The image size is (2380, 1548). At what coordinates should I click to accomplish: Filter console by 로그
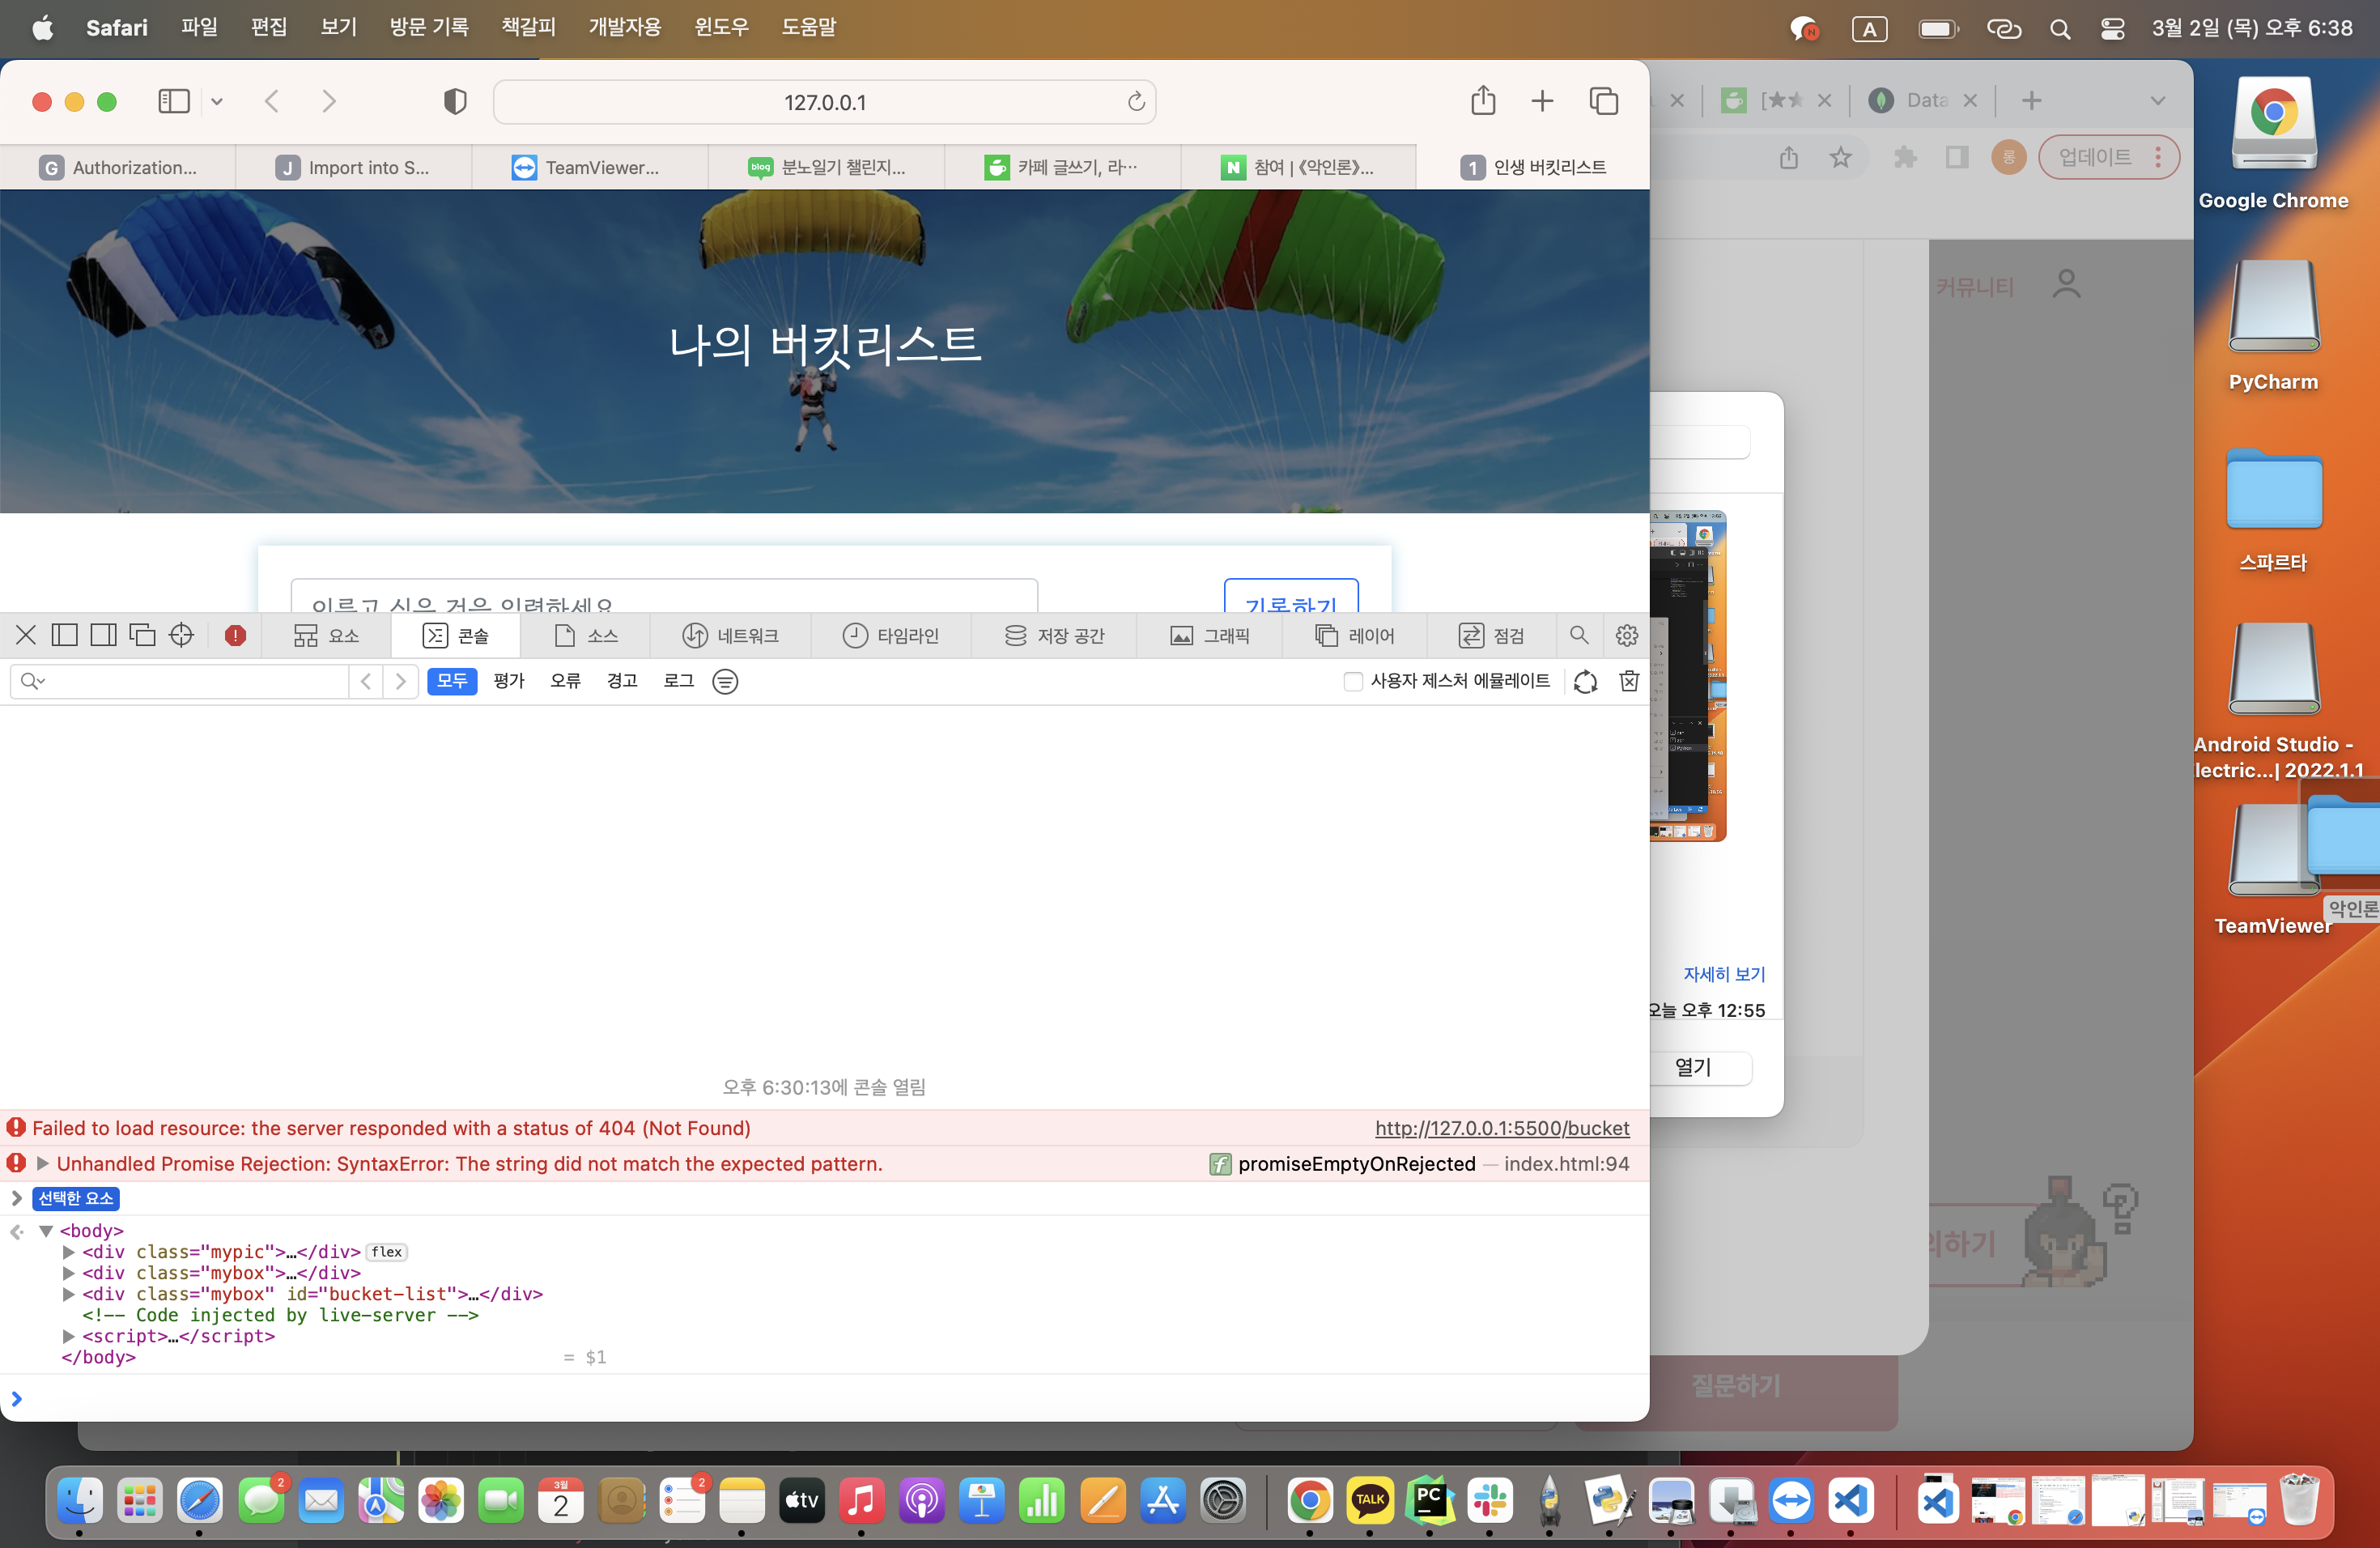[x=679, y=681]
